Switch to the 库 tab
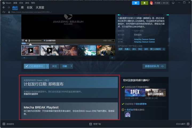Screen dimensions: 192x128 [x=22, y=7]
